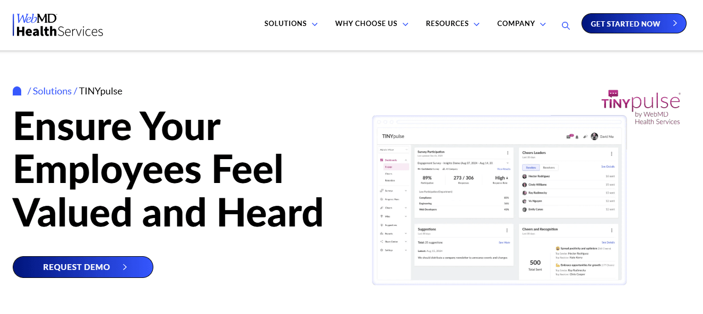This screenshot has height=314, width=703.
Task: Collapse Dashboards section chevron in preview sidebar
Action: coord(406,160)
